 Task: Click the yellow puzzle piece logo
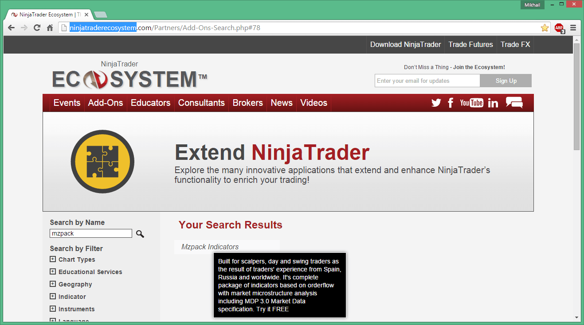click(x=102, y=161)
